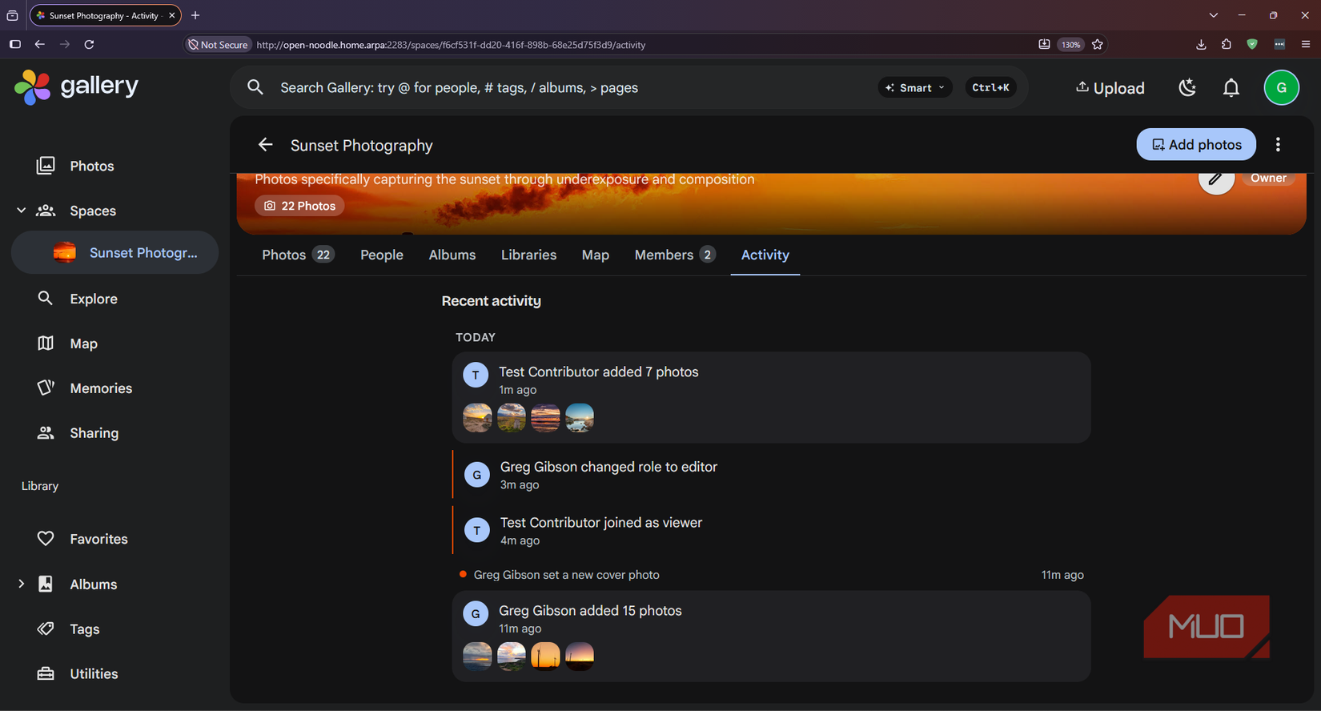
Task: Open third thumbnail in Greg Gibson's 15 photos
Action: tap(545, 657)
